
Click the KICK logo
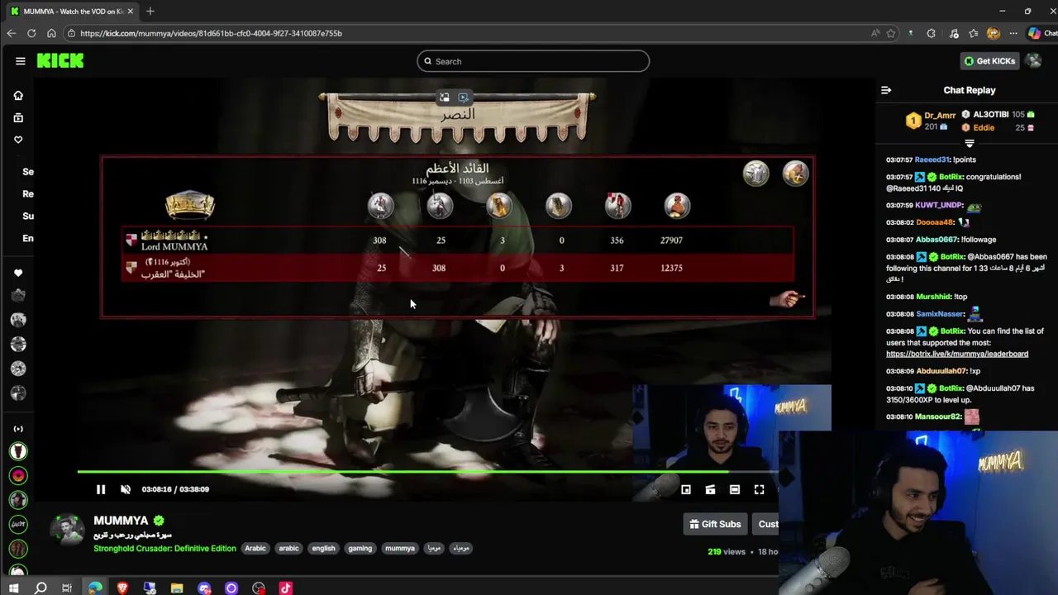point(60,60)
